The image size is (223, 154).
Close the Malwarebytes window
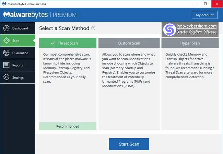[x=217, y=4]
